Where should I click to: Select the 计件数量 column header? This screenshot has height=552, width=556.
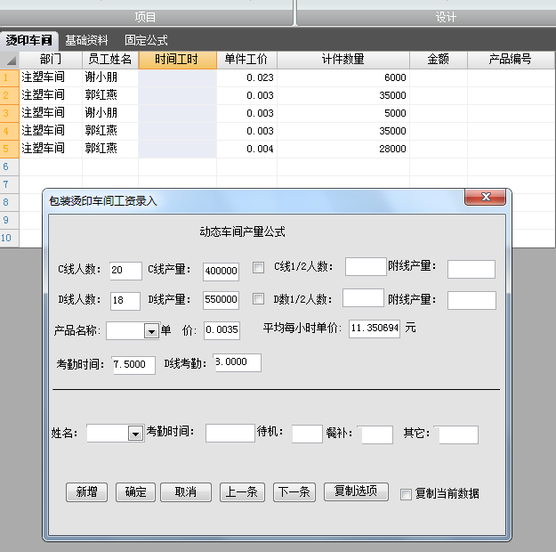[343, 60]
